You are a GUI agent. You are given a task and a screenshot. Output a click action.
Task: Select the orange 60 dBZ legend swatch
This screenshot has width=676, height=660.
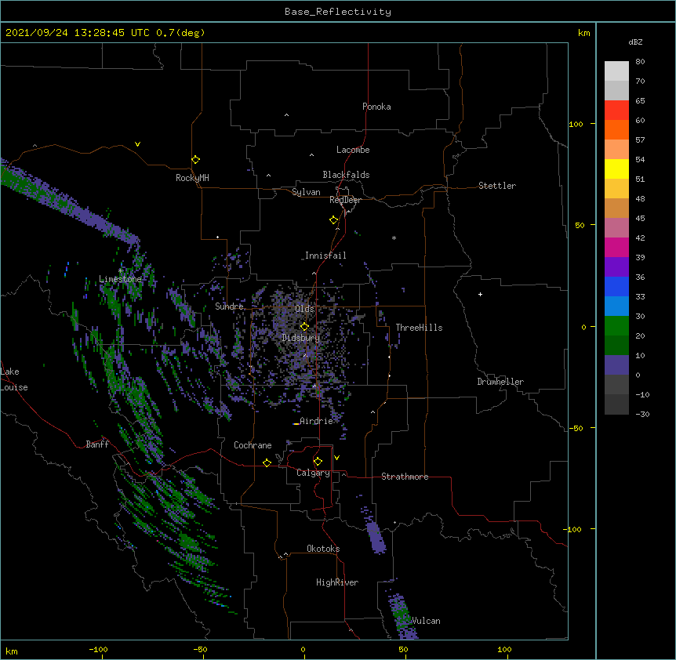(616, 129)
